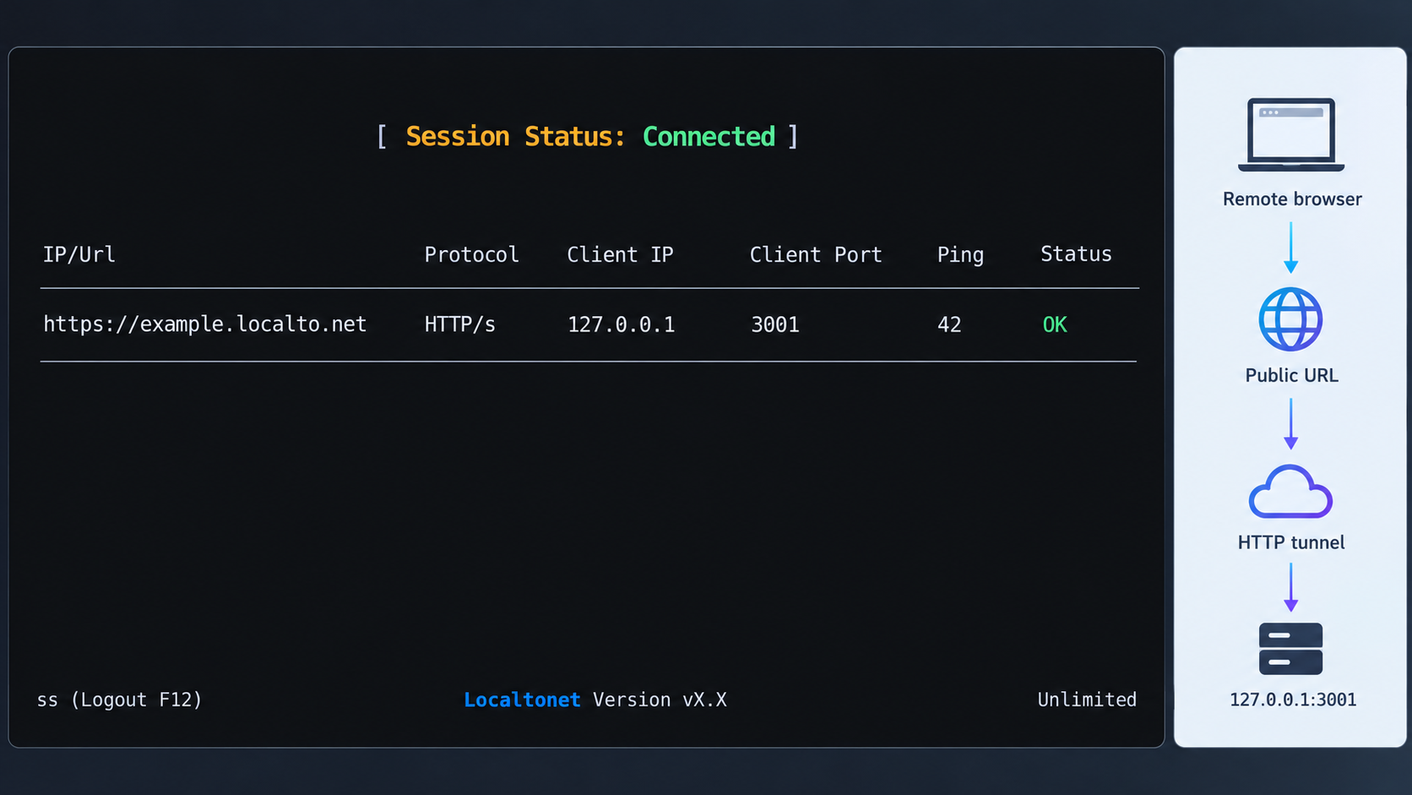The width and height of the screenshot is (1412, 795).
Task: Select the "Public URL" label
Action: [1291, 375]
